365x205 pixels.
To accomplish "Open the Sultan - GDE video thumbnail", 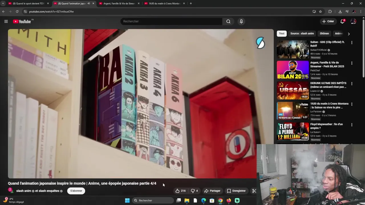I will coord(293,49).
